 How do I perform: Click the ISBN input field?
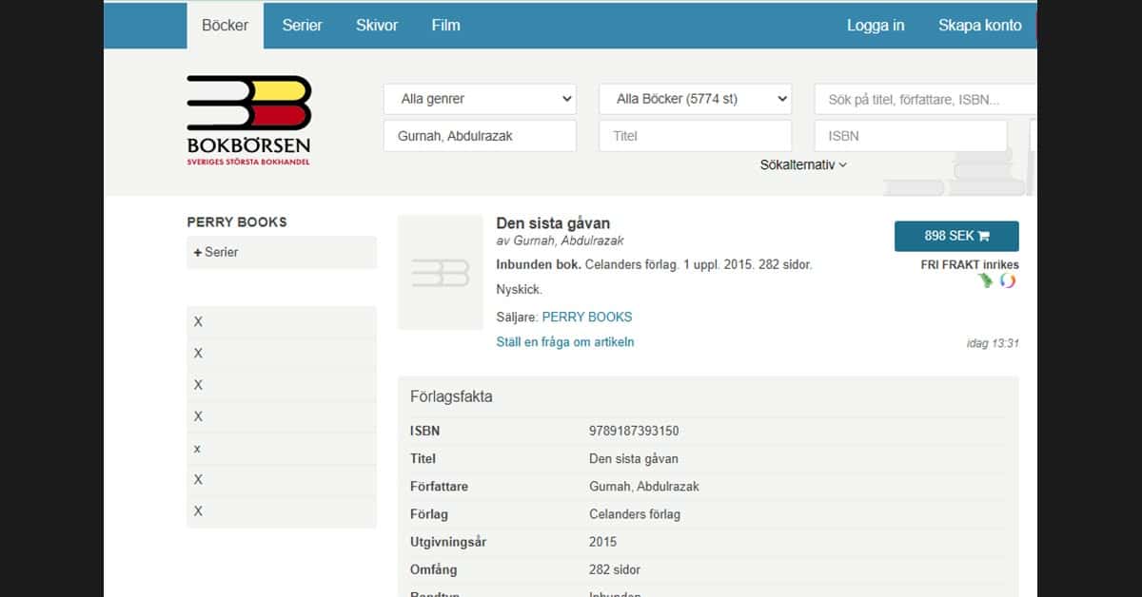[x=911, y=136]
